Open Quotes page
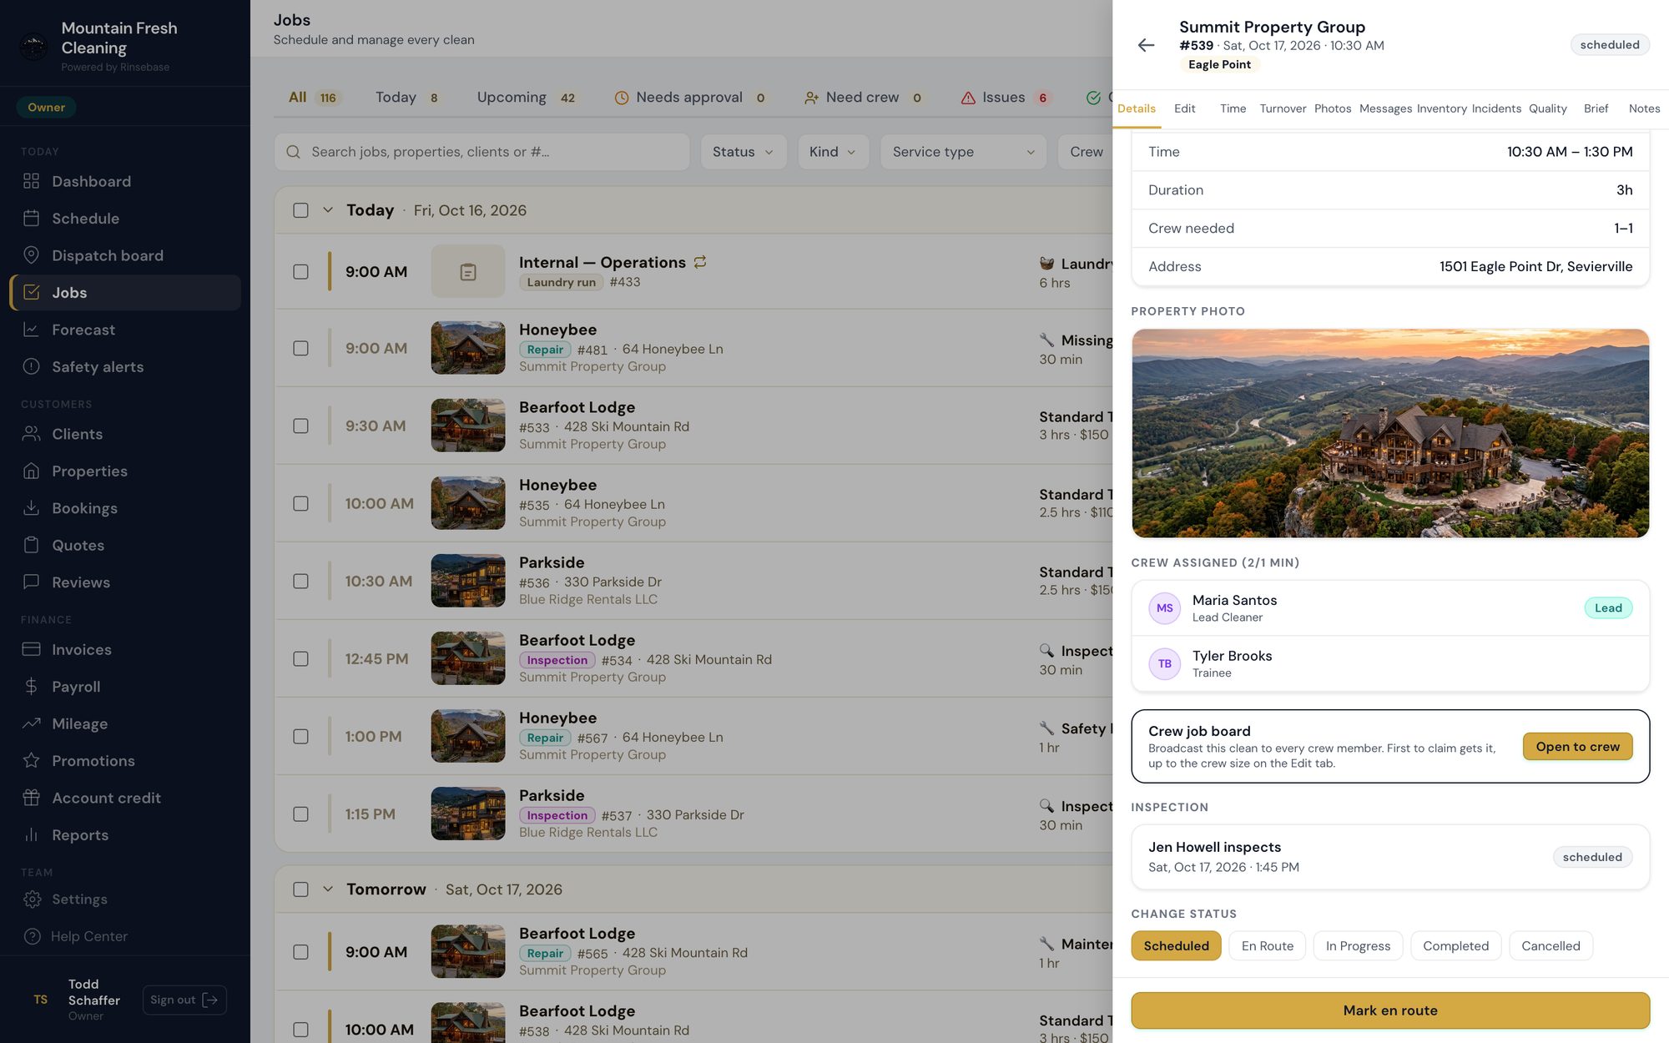The height and width of the screenshot is (1043, 1669). click(125, 546)
